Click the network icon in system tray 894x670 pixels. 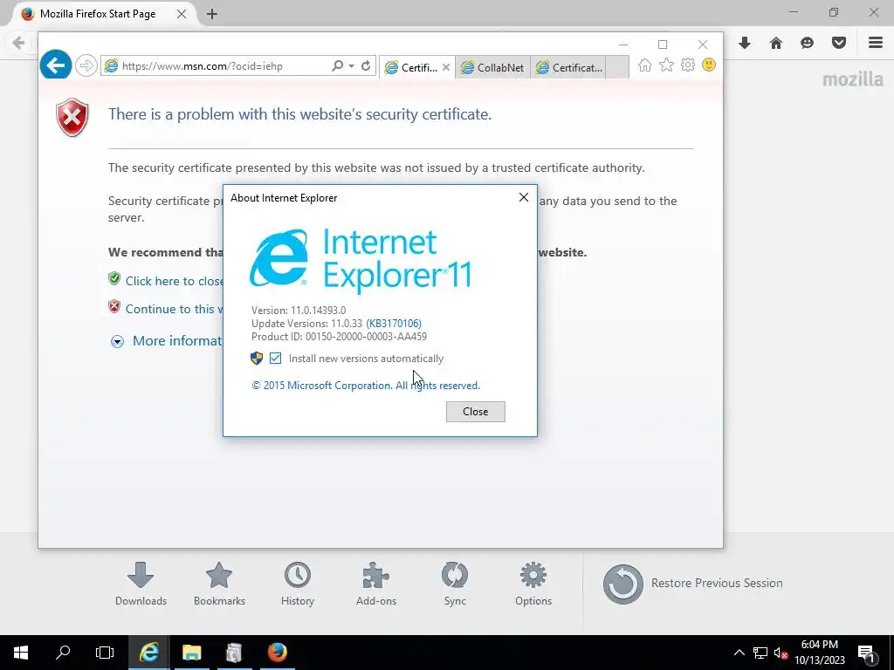coord(760,653)
